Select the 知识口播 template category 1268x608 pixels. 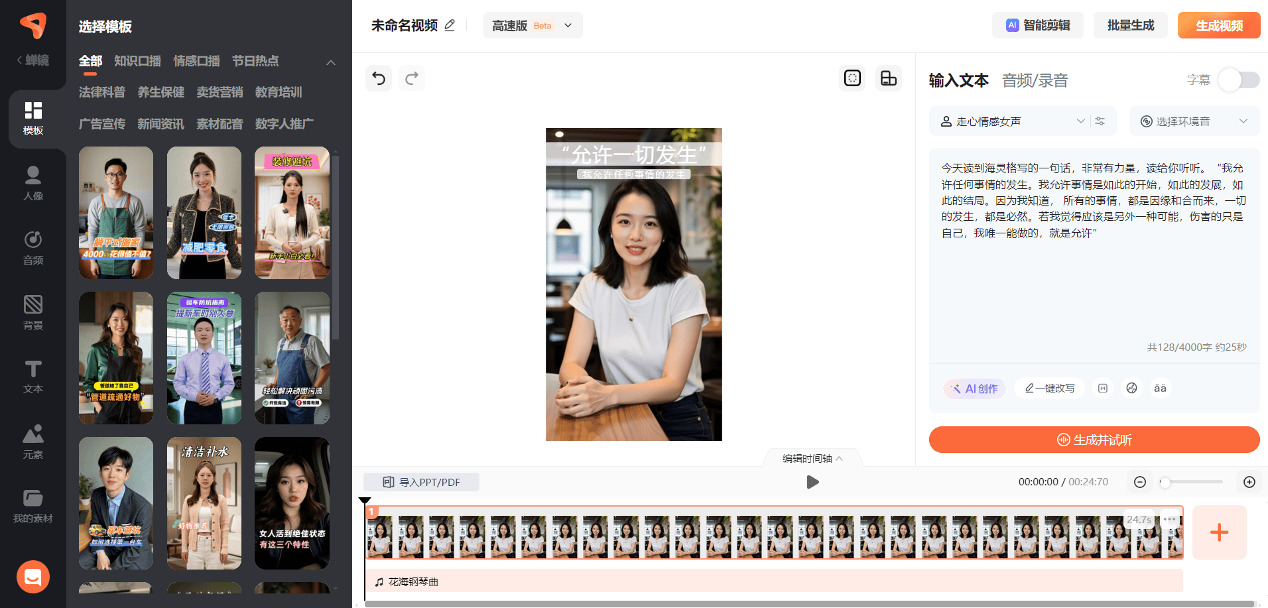point(137,61)
